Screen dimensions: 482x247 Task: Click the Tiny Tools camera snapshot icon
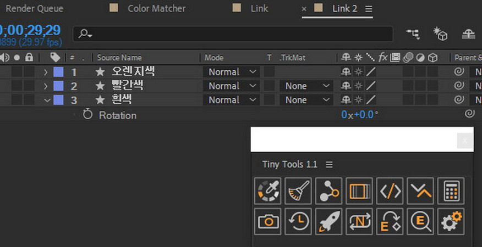[267, 221]
